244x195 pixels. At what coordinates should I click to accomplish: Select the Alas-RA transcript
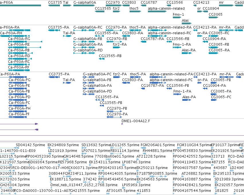tap(187, 53)
